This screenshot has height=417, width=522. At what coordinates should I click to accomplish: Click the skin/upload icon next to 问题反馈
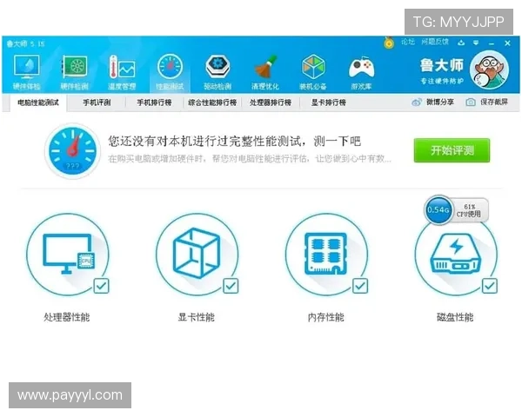coord(461,43)
